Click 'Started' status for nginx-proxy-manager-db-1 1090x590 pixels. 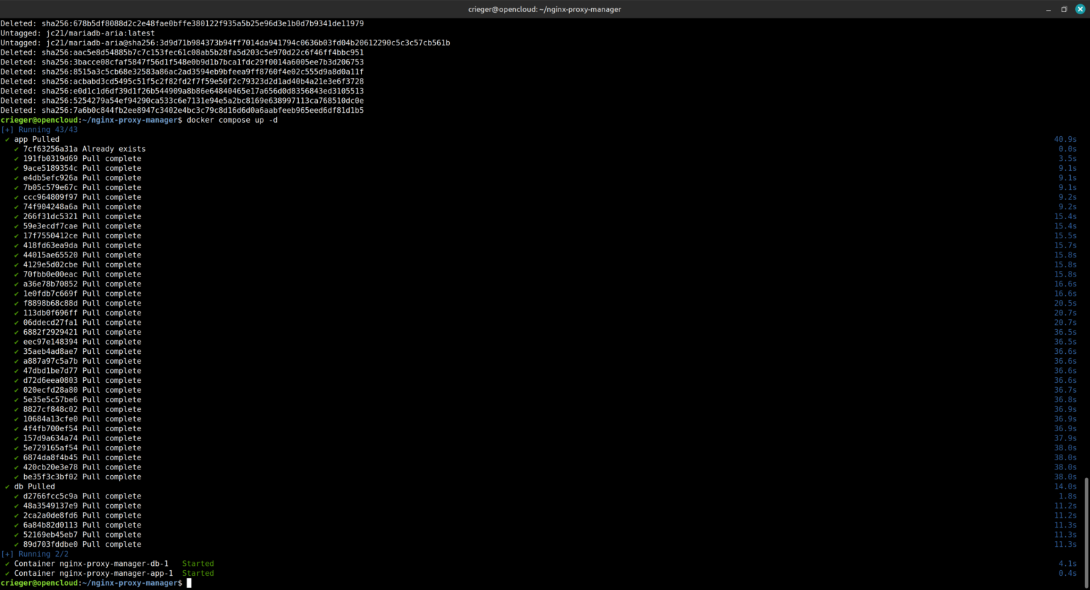point(198,564)
